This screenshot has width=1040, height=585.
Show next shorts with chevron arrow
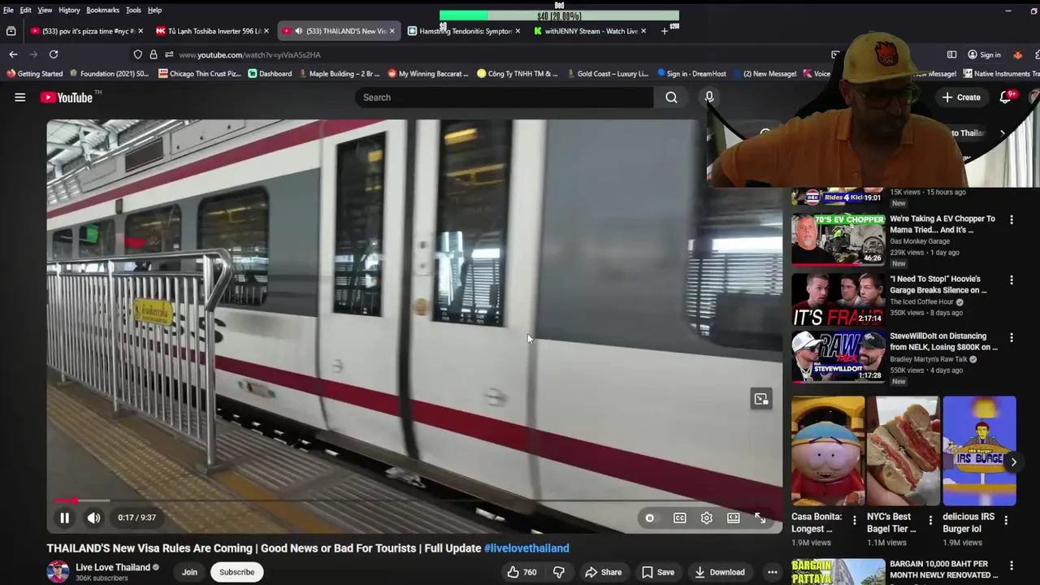click(1013, 461)
